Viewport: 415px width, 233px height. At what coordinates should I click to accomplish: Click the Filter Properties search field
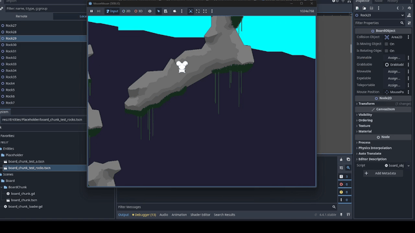click(380, 23)
